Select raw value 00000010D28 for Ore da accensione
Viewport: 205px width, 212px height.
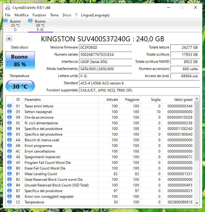(180, 117)
